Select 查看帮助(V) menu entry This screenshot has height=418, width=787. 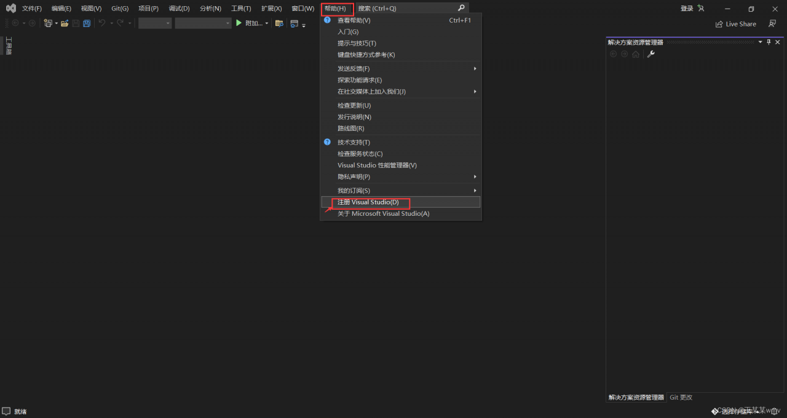401,20
